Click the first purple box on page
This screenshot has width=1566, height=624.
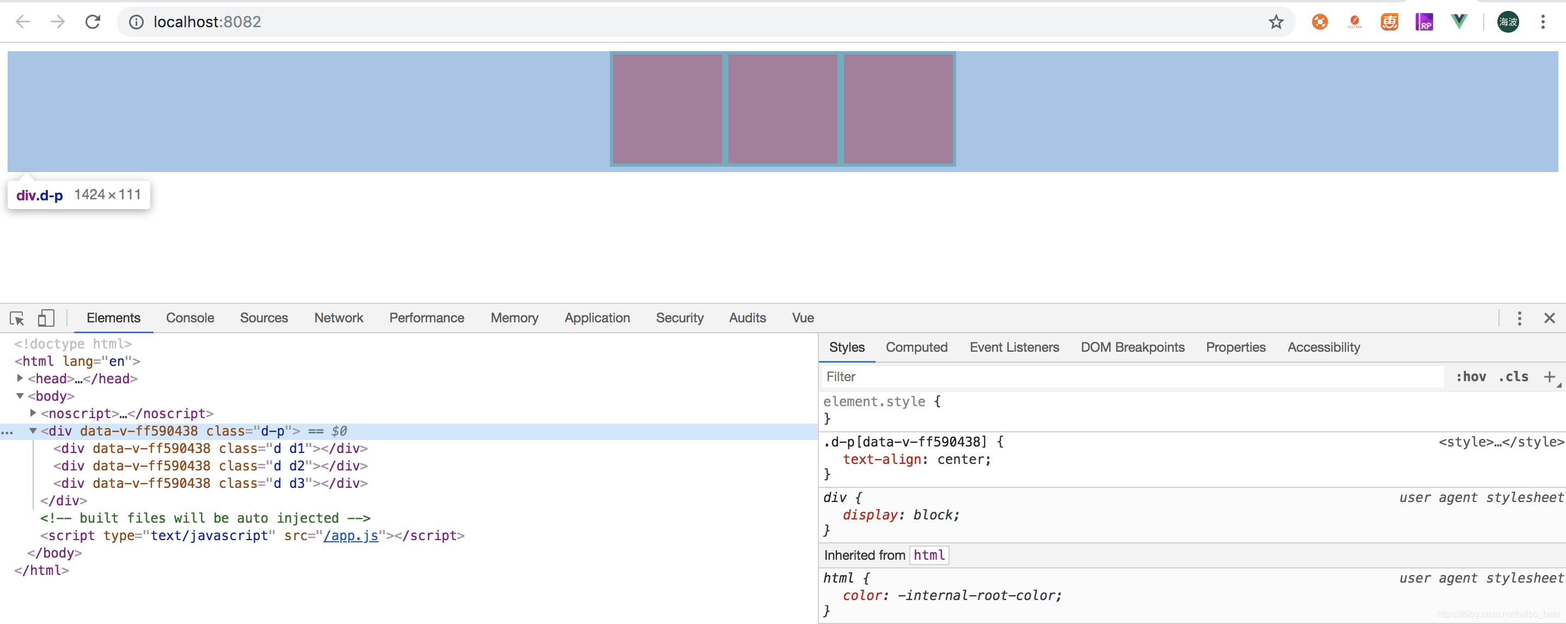(667, 109)
